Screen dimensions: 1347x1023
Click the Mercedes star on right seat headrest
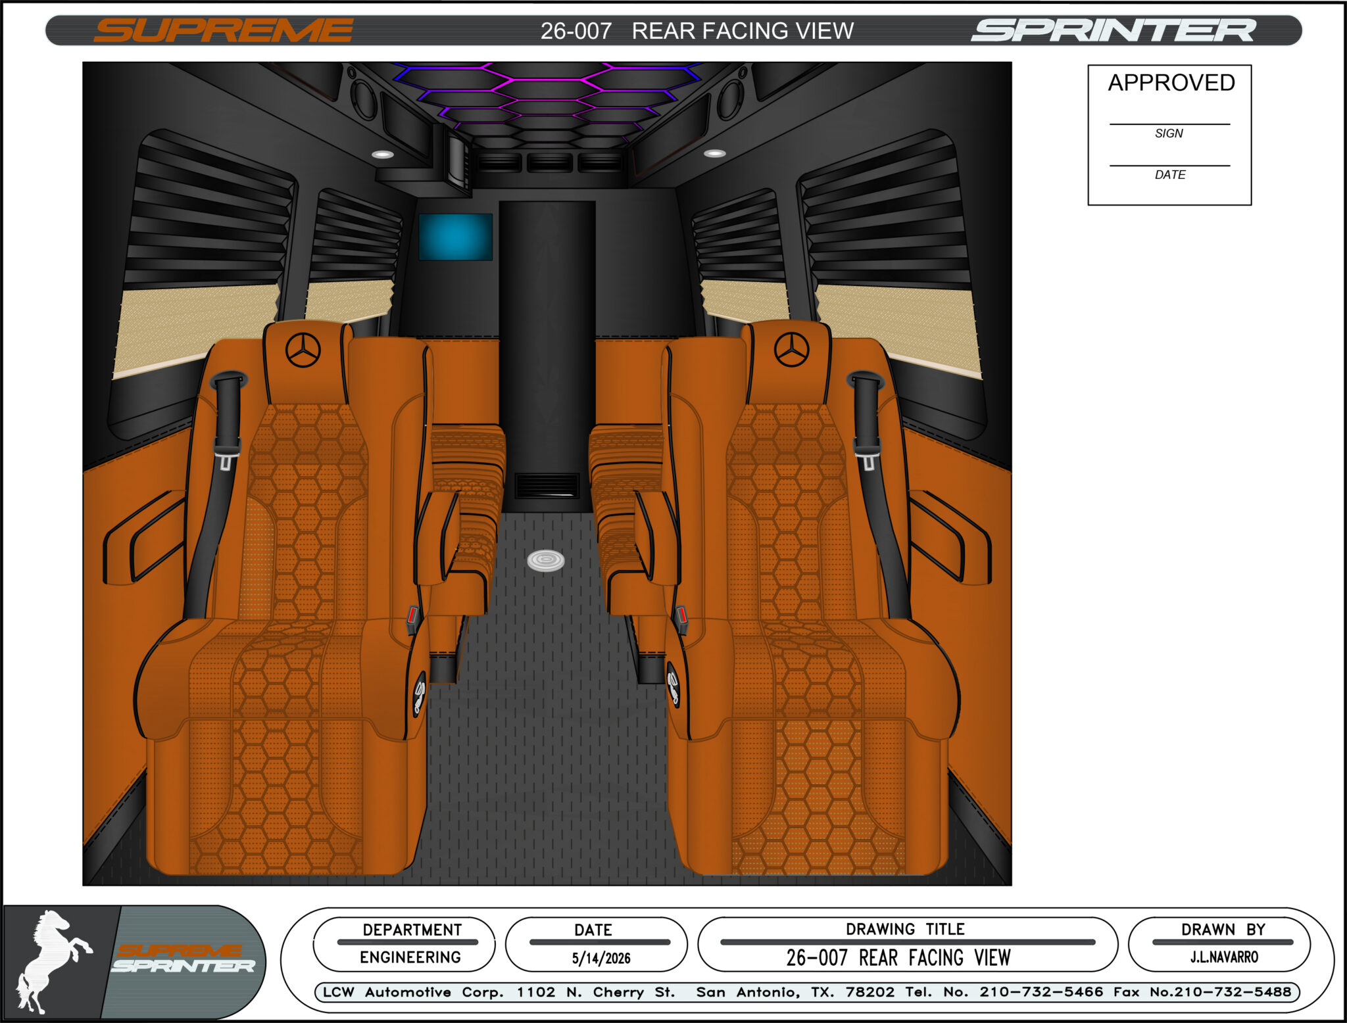click(792, 349)
